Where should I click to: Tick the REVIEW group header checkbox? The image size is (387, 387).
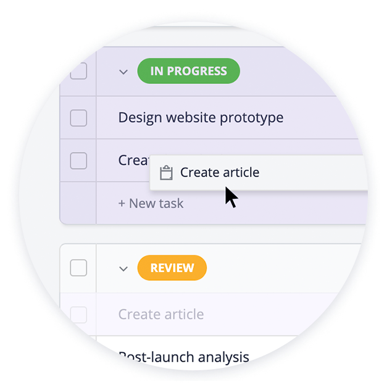point(78,267)
